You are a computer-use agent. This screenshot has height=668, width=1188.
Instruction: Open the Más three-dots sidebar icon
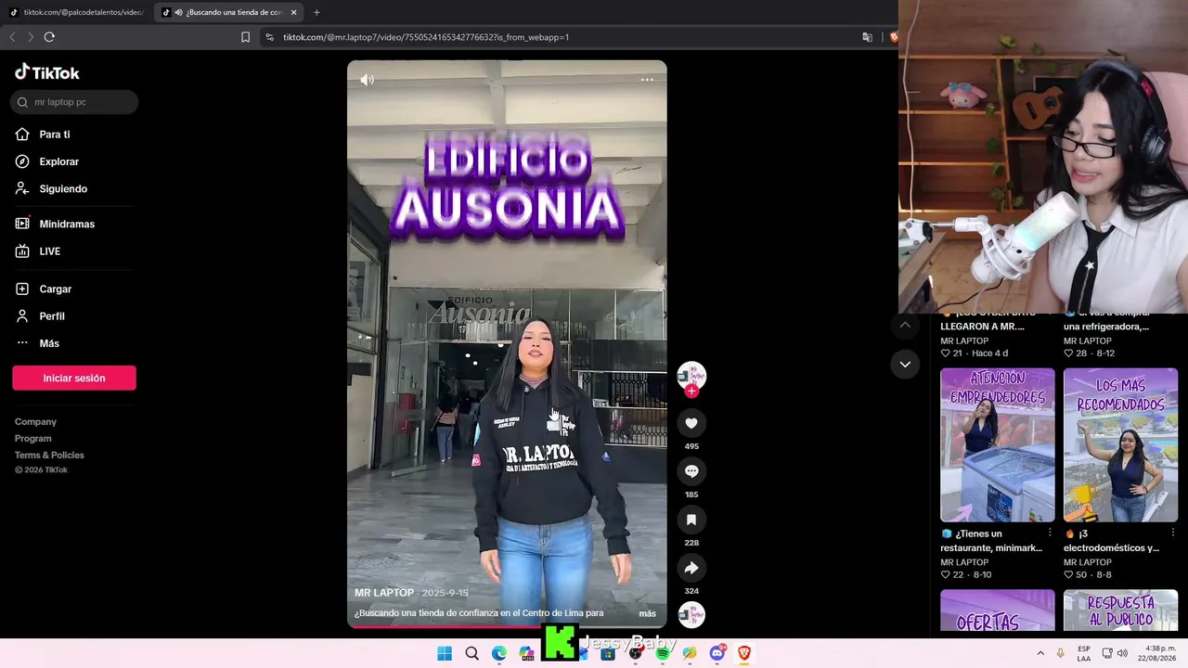(x=22, y=343)
